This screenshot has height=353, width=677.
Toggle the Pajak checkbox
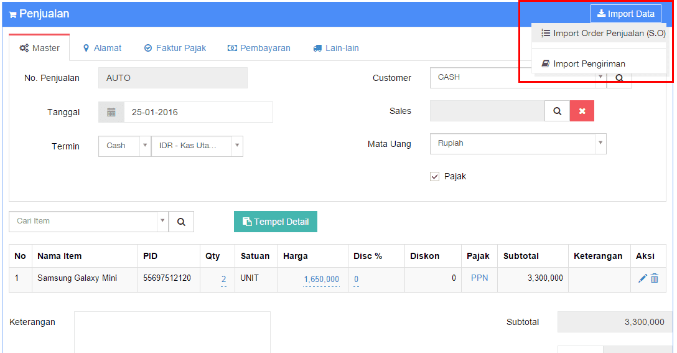coord(435,177)
